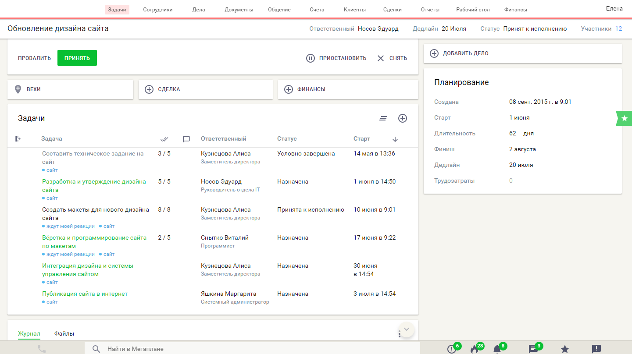The image size is (632, 354).
Task: Open the Финансы top menu item
Action: click(x=516, y=10)
